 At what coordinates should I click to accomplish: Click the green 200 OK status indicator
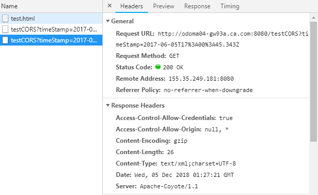pos(158,67)
